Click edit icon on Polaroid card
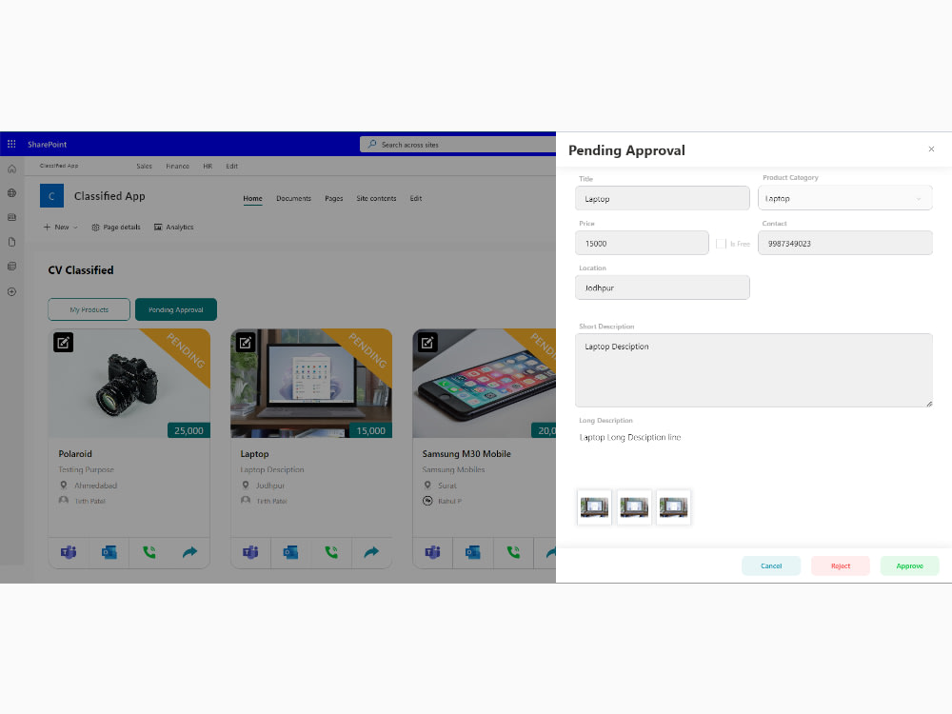Screen dimensions: 952x714 click(x=63, y=343)
